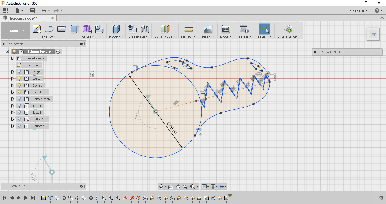
Task: Click the Insert image icon
Action: [x=208, y=29]
